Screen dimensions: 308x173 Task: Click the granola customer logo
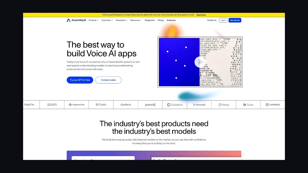pos(150,105)
